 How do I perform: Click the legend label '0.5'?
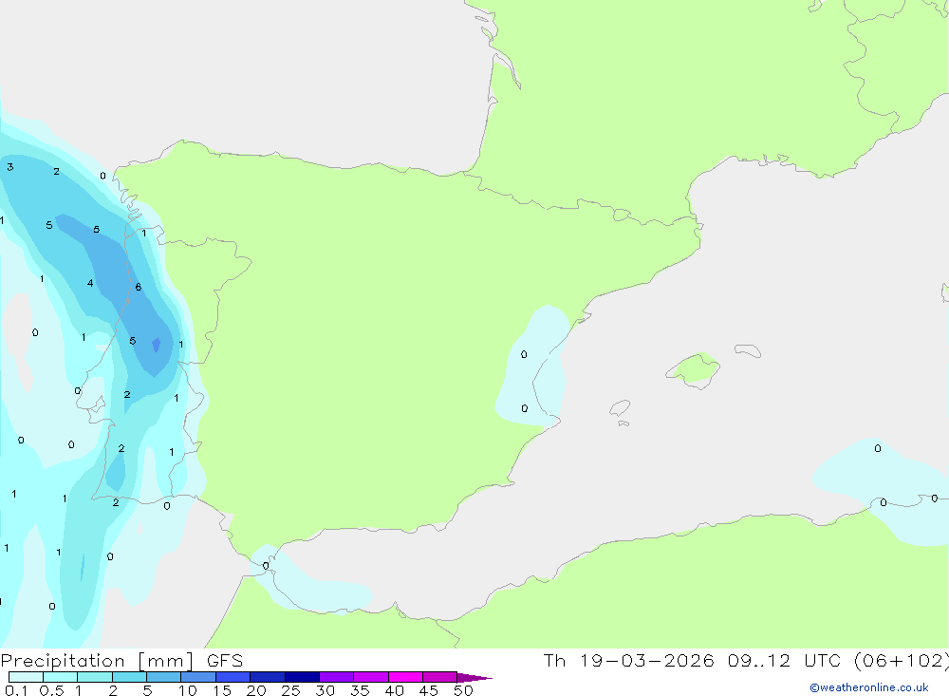click(51, 690)
